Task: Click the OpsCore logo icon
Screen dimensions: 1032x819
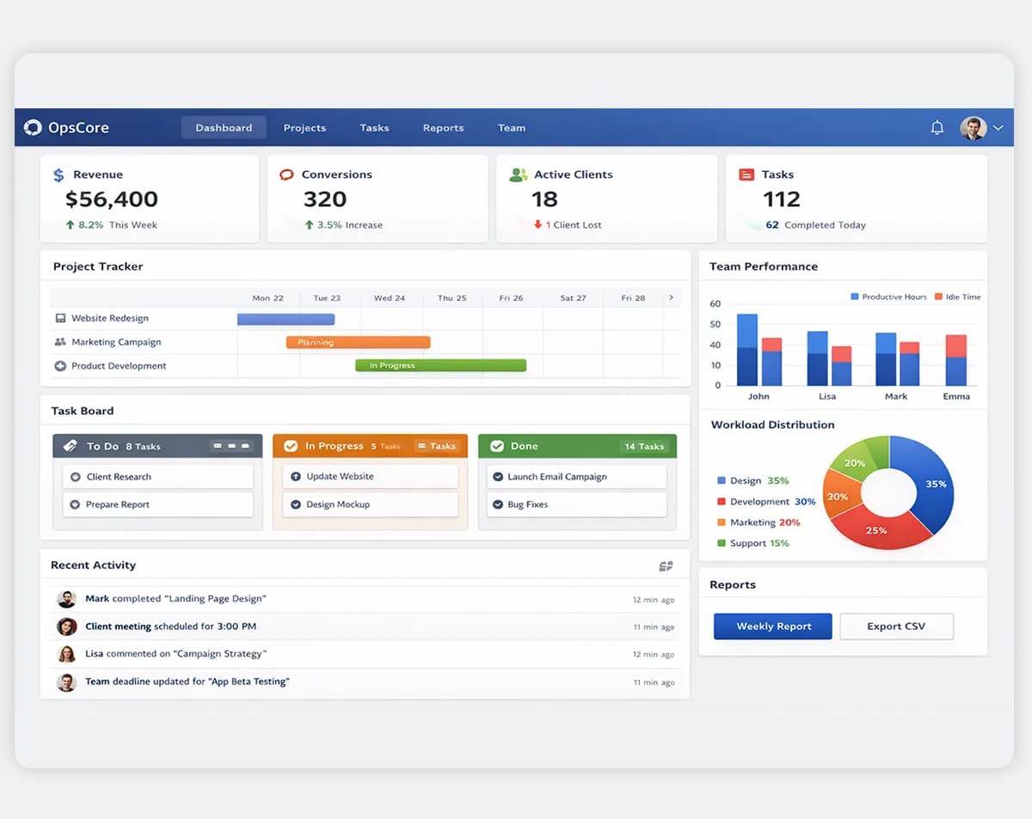Action: tap(33, 127)
